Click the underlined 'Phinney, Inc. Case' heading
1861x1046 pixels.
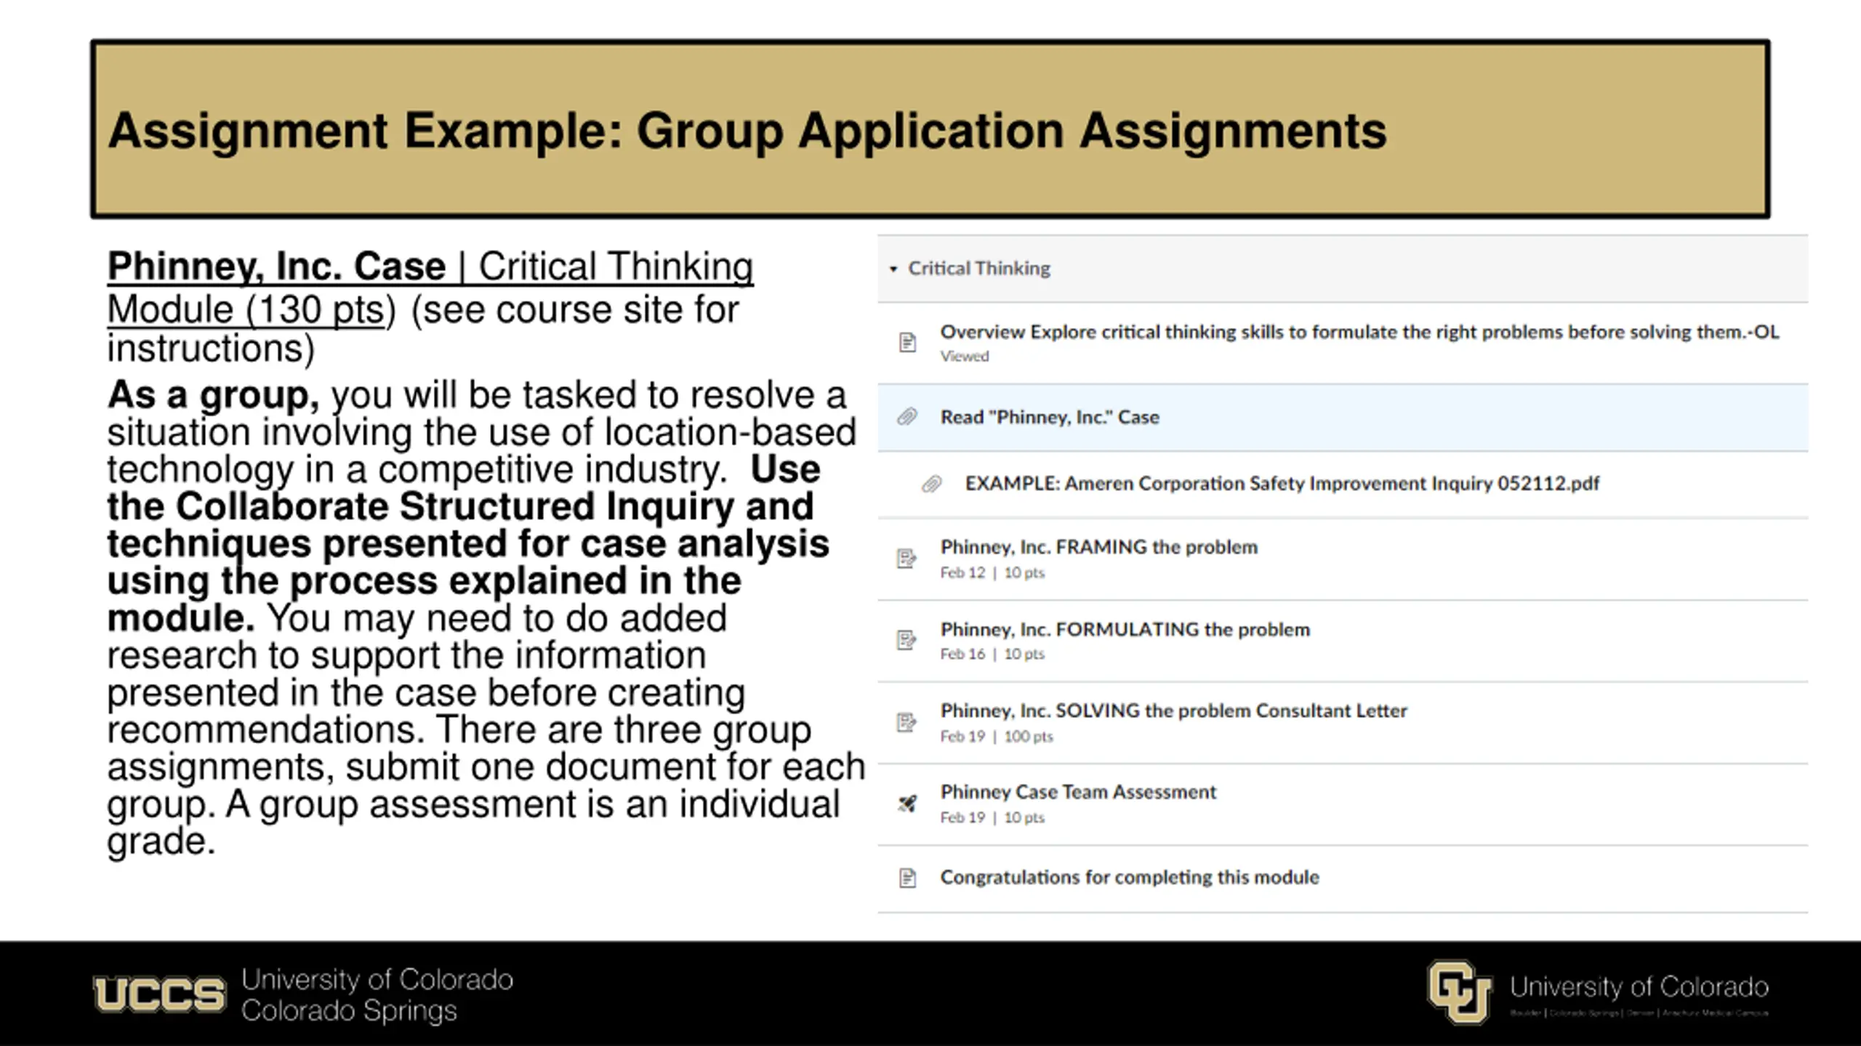pos(276,266)
